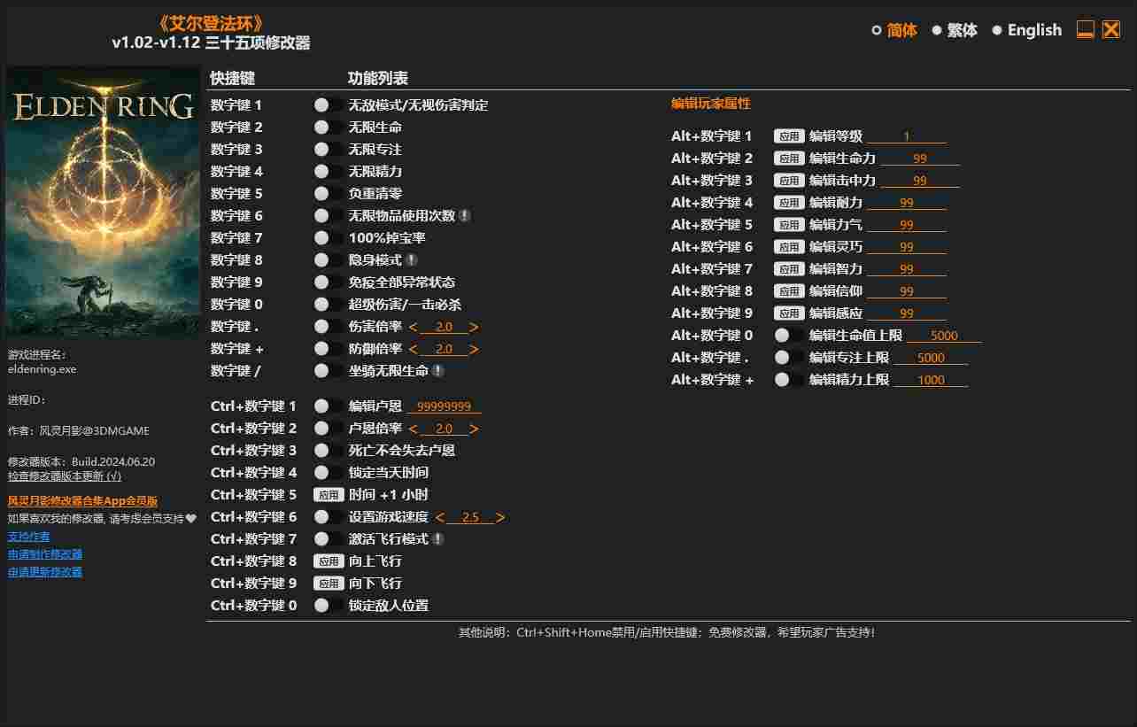
Task: Increase 伤害倍率 with right arrow
Action: (475, 327)
